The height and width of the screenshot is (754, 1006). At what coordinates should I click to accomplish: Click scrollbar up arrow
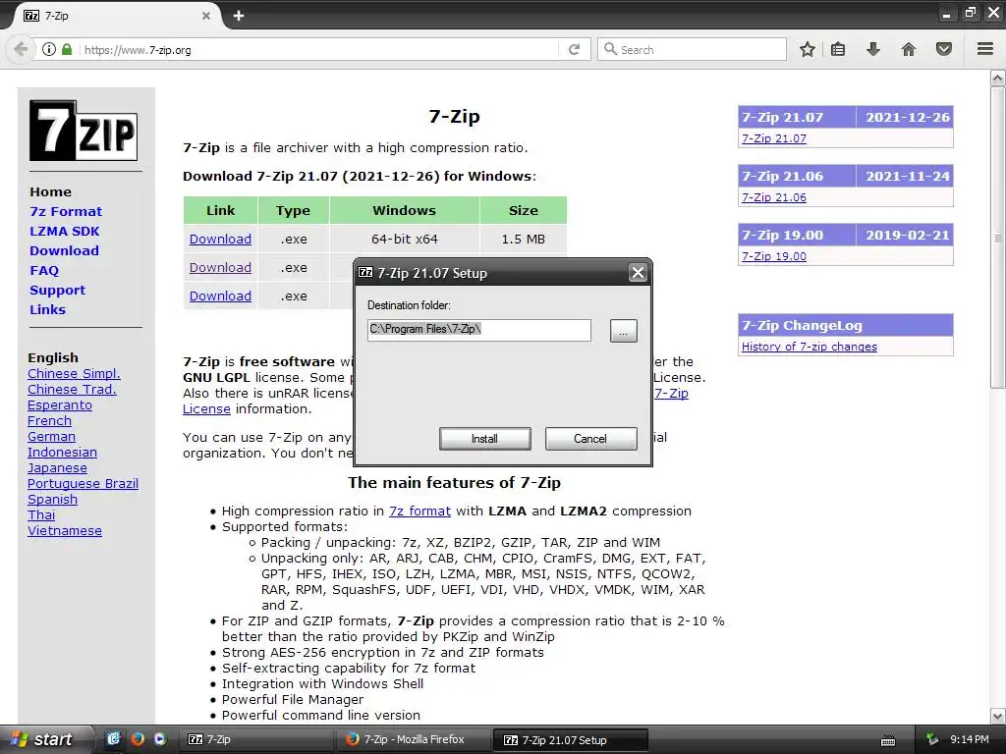998,79
